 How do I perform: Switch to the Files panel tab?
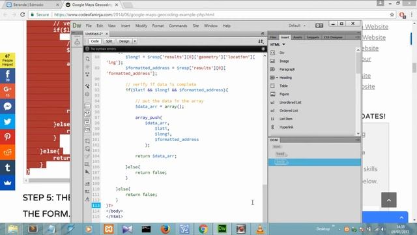[x=274, y=37]
